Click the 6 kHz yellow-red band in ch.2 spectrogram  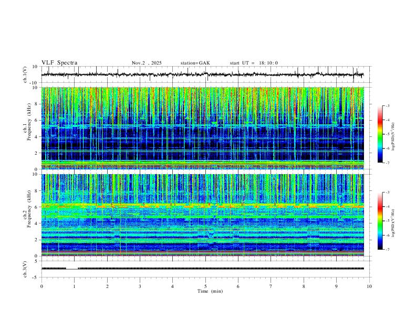click(x=202, y=205)
